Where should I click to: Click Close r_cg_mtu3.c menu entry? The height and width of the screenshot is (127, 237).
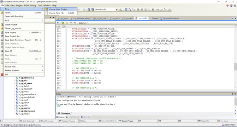click(22, 28)
